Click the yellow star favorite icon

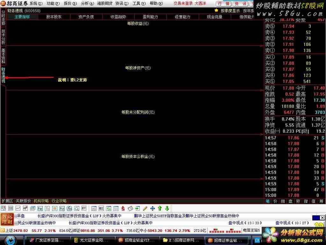tap(216, 11)
